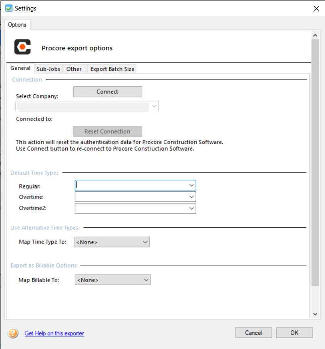Open the Get Help on this exporter link
The width and height of the screenshot is (325, 349).
(54, 333)
